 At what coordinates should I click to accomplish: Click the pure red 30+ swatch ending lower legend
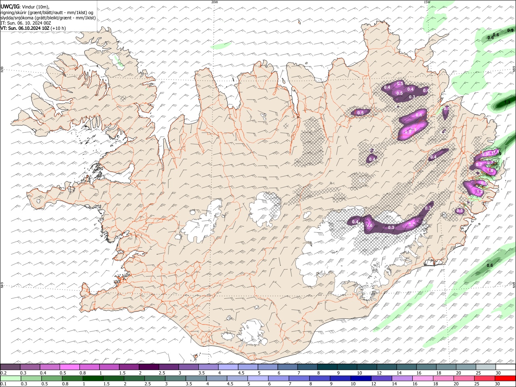[506, 379]
